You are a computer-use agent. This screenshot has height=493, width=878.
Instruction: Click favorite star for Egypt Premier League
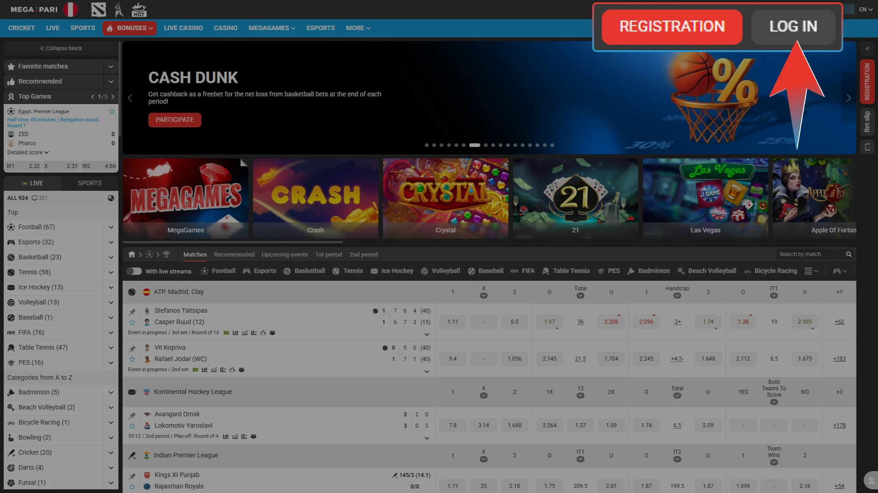(x=112, y=111)
